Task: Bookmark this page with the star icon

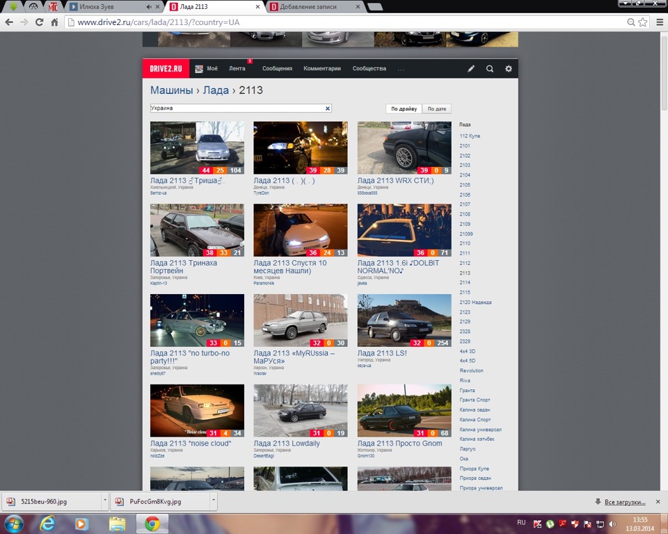Action: tap(642, 22)
